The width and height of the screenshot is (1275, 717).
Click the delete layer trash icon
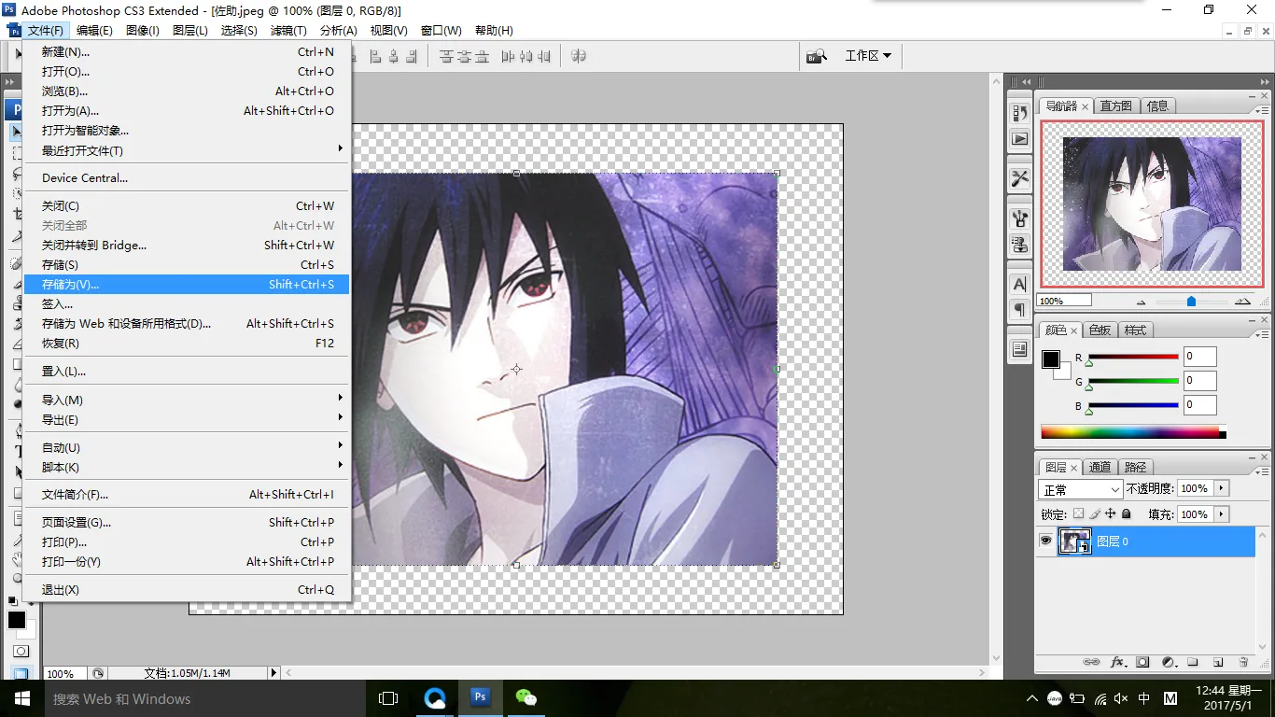[1243, 662]
